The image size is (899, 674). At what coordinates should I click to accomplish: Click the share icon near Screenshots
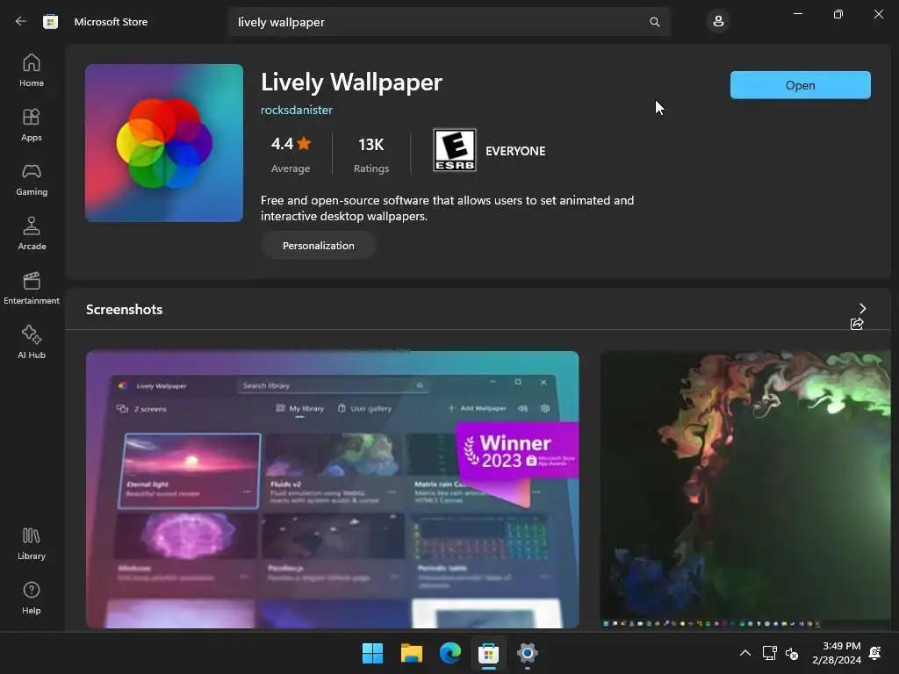(x=857, y=324)
